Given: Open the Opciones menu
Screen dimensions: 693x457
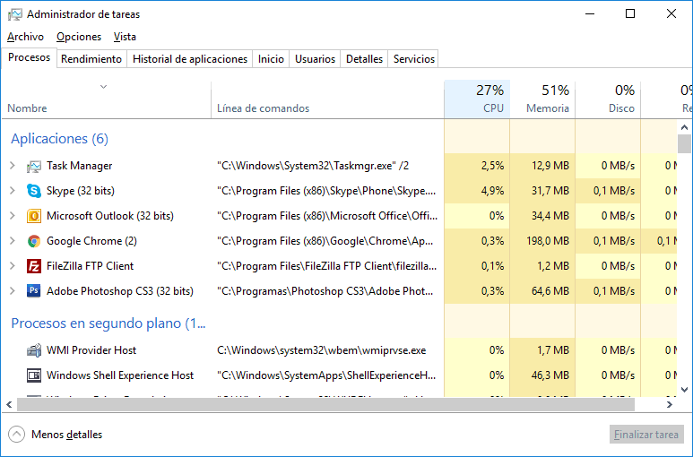Looking at the screenshot, I should click(79, 37).
